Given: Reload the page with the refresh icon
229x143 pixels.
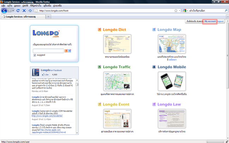Looking at the screenshot, I should [18, 11].
